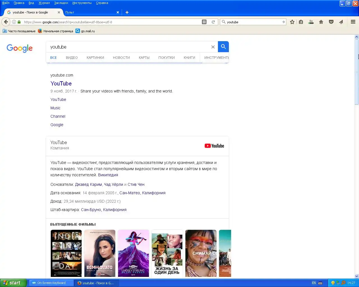This screenshot has height=287, width=359.
Task: Open the Вид menu
Action: [31, 3]
